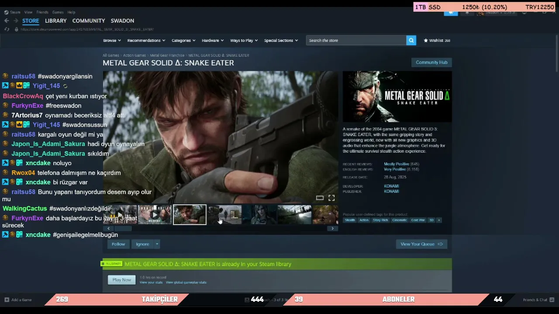Select the 3D tag
The image size is (559, 314).
pyautogui.click(x=431, y=220)
